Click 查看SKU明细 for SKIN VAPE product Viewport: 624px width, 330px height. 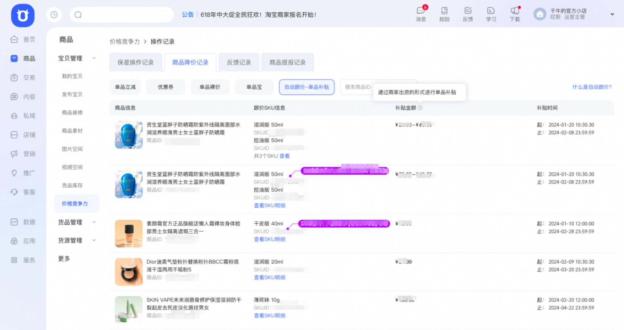coord(270,316)
